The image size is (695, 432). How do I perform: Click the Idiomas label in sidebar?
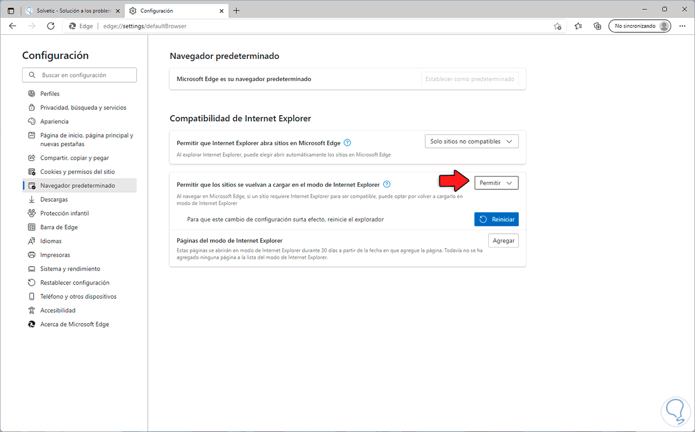(51, 241)
